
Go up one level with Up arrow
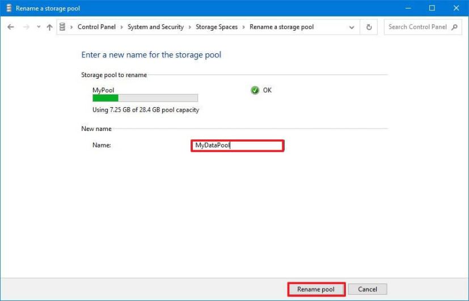coord(50,27)
